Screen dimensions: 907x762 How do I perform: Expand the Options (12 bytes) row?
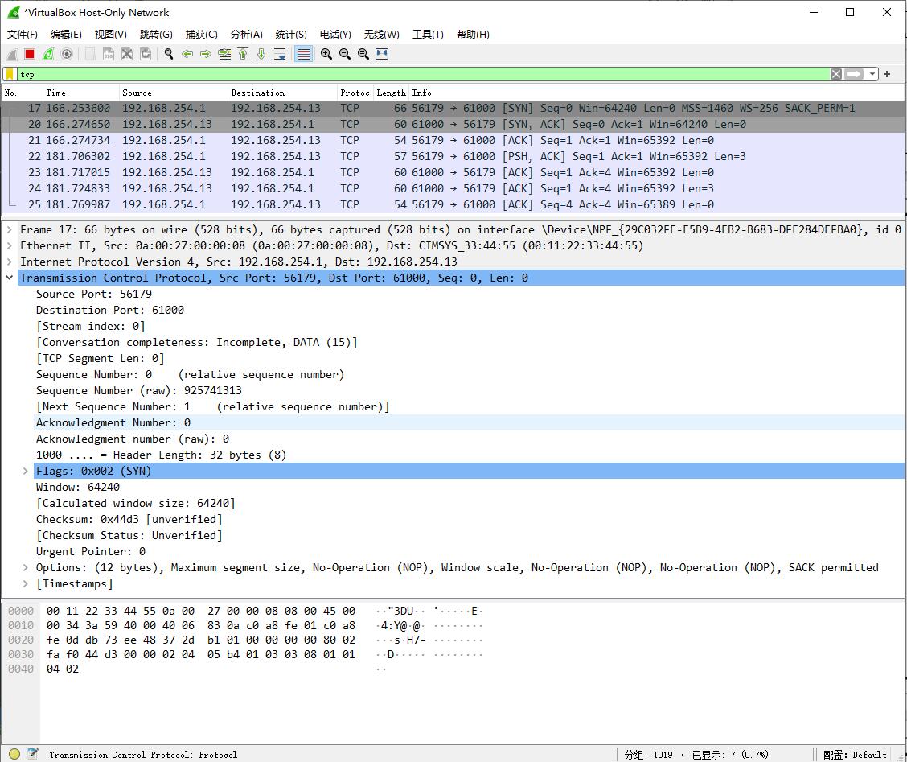[26, 568]
